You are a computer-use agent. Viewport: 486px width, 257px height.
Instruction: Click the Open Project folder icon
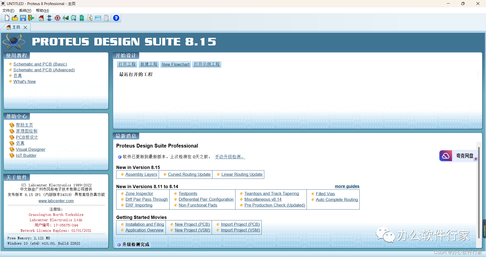(15, 18)
